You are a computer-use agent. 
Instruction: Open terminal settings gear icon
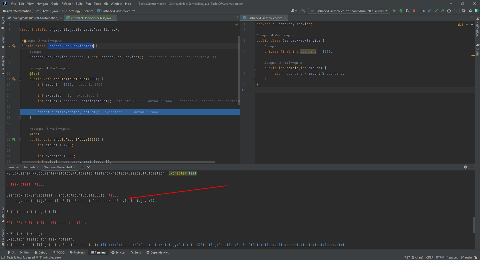click(465, 167)
